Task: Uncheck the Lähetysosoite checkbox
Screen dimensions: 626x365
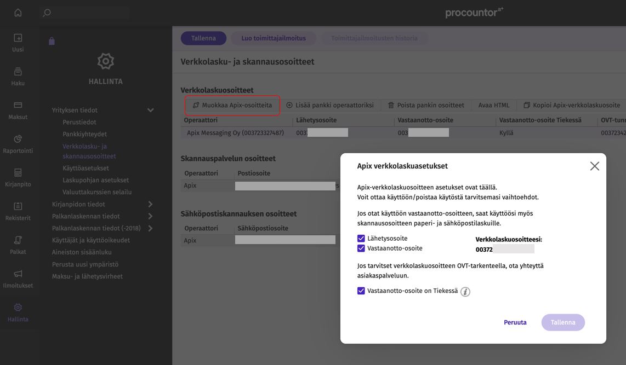Action: pyautogui.click(x=361, y=238)
